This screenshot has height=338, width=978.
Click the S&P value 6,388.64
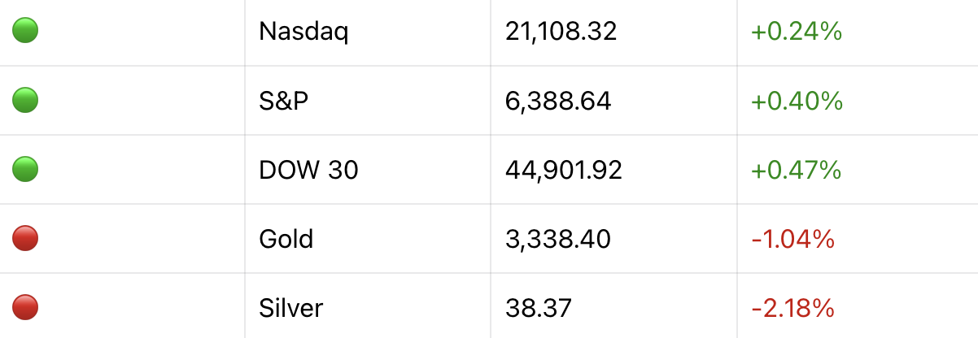[x=557, y=101]
